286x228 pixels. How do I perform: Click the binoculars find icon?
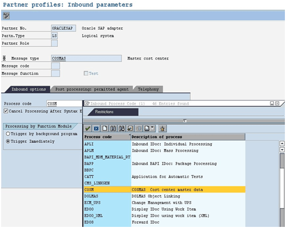(x=113, y=129)
